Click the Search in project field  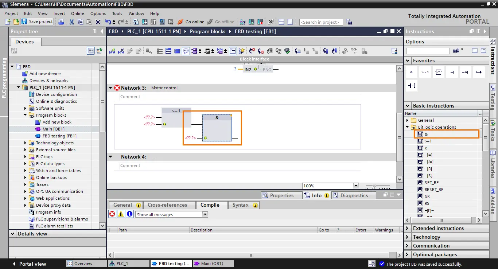tap(321, 22)
